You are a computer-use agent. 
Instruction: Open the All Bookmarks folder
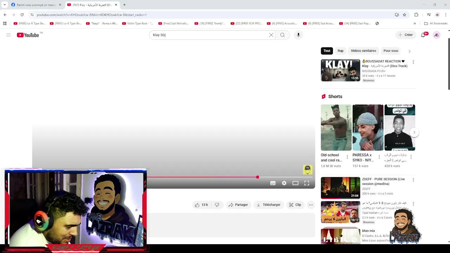coord(436,24)
